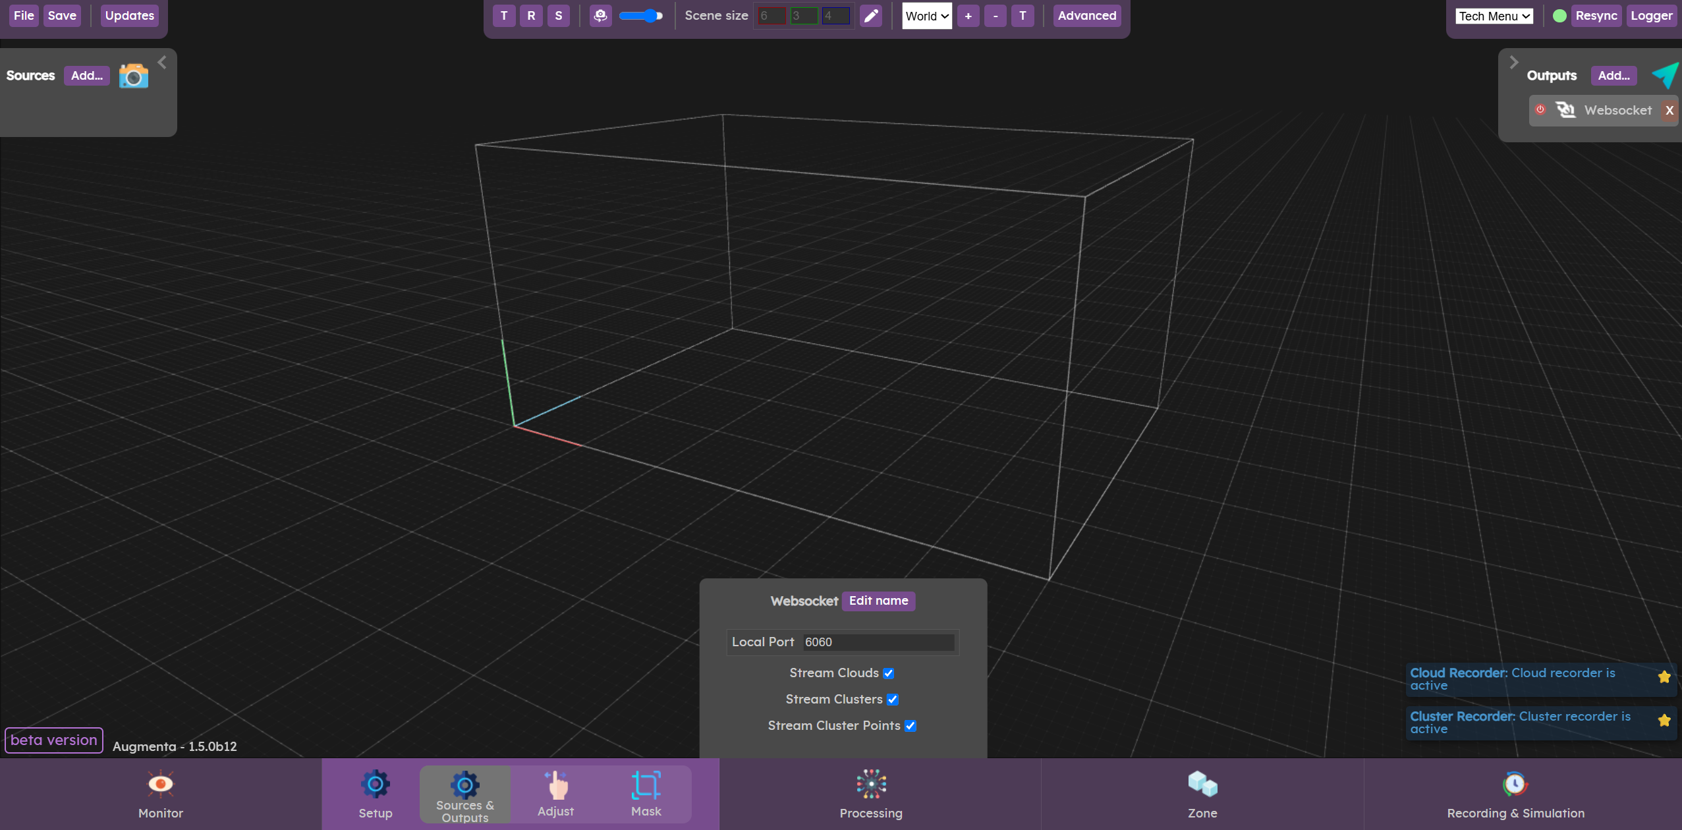Collapse the Sources panel with the chevron
Viewport: 1682px width, 830px height.
click(161, 61)
